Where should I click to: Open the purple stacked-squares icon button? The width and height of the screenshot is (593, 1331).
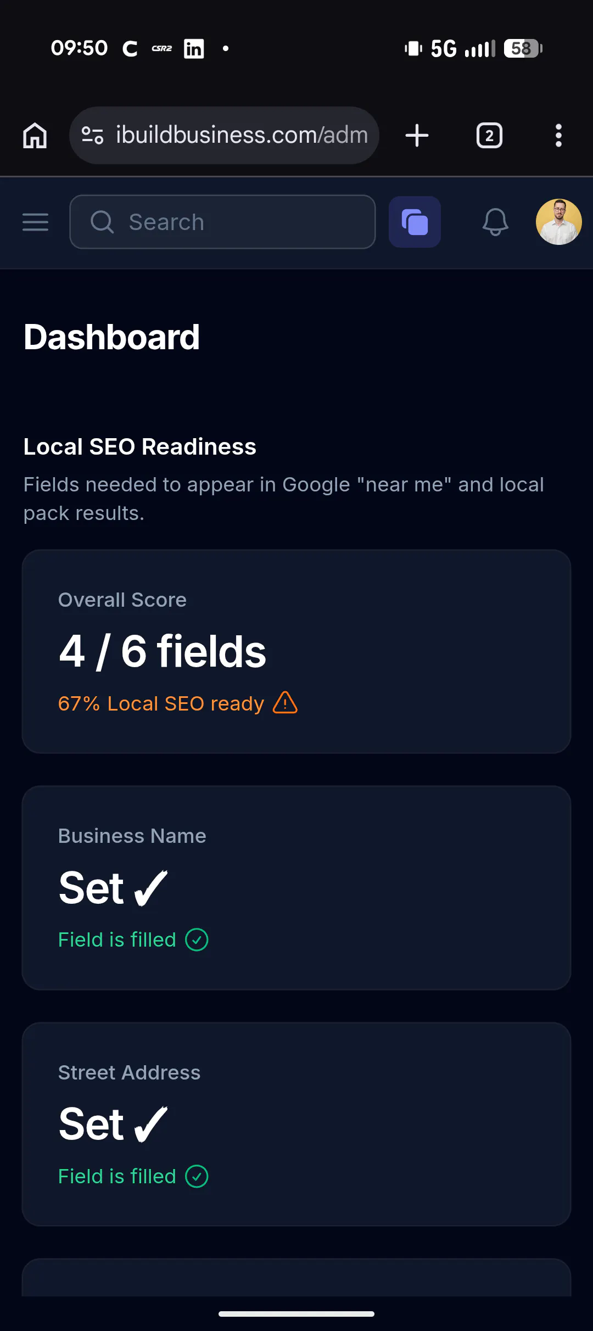pyautogui.click(x=415, y=222)
